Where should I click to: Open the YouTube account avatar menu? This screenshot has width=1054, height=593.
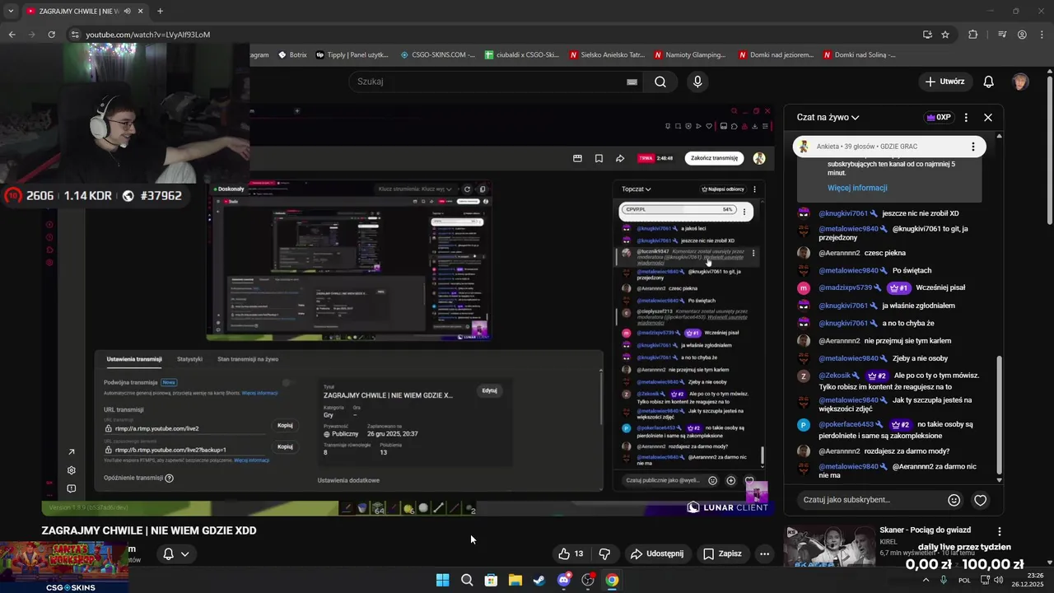click(x=1020, y=82)
